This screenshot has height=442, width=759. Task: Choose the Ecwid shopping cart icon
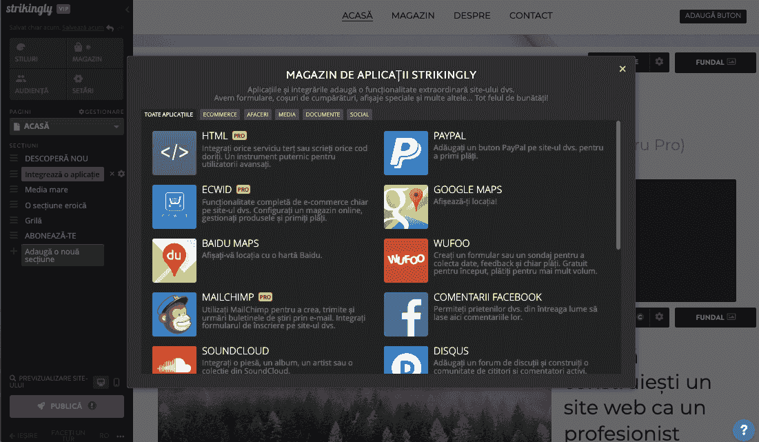point(174,207)
